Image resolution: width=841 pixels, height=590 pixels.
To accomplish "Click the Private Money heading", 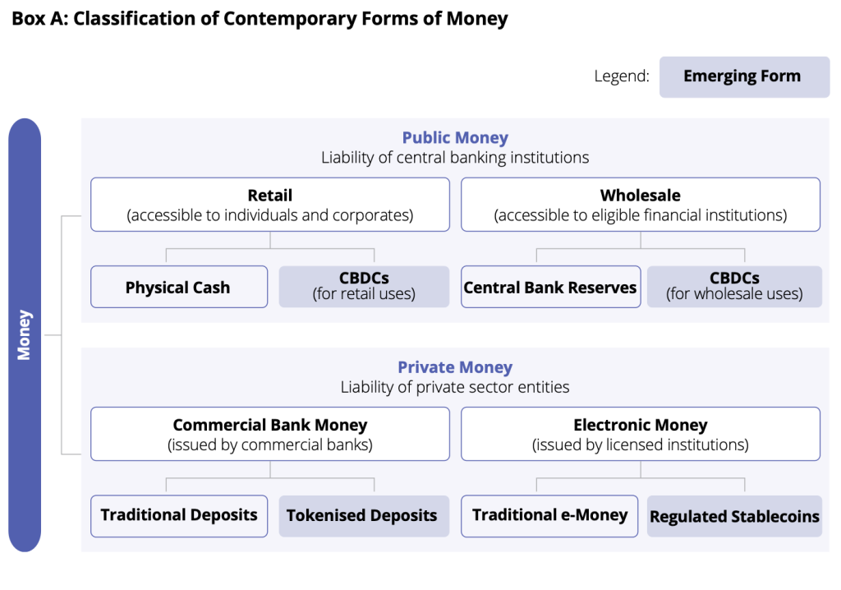I will (455, 367).
